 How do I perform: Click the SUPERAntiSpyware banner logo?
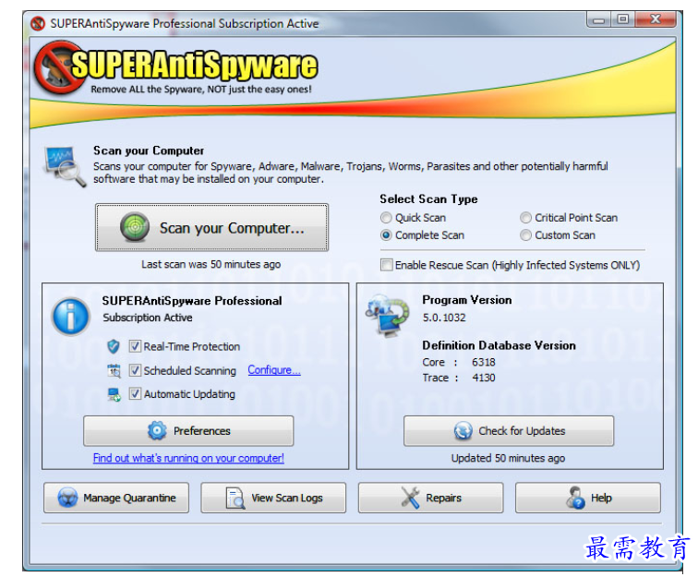175,66
